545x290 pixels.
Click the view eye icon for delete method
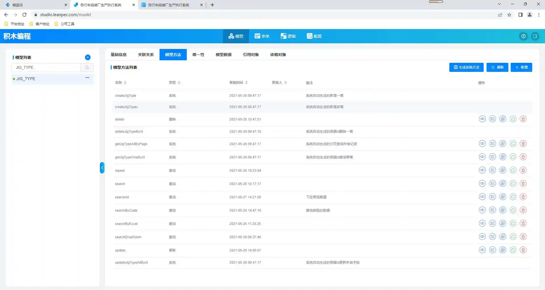pyautogui.click(x=482, y=119)
